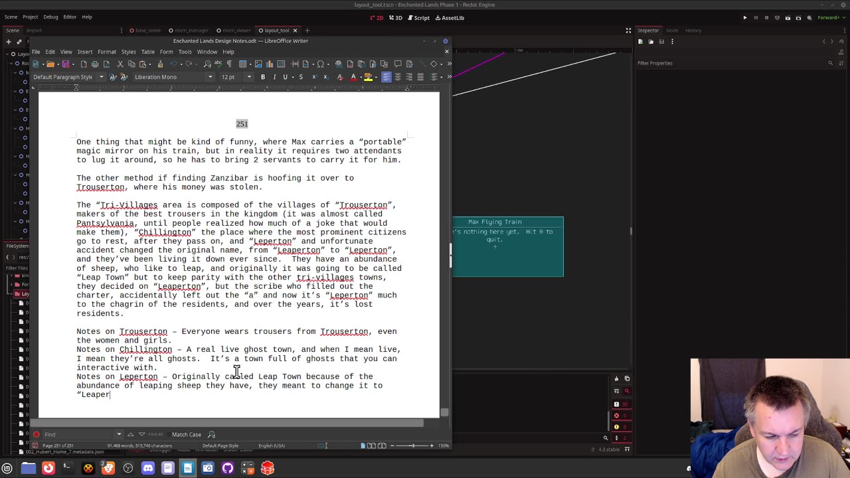
Task: Switch to room_manager scene tab
Action: (x=189, y=30)
